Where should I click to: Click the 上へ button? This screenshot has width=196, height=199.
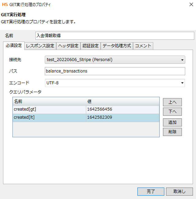point(172,102)
